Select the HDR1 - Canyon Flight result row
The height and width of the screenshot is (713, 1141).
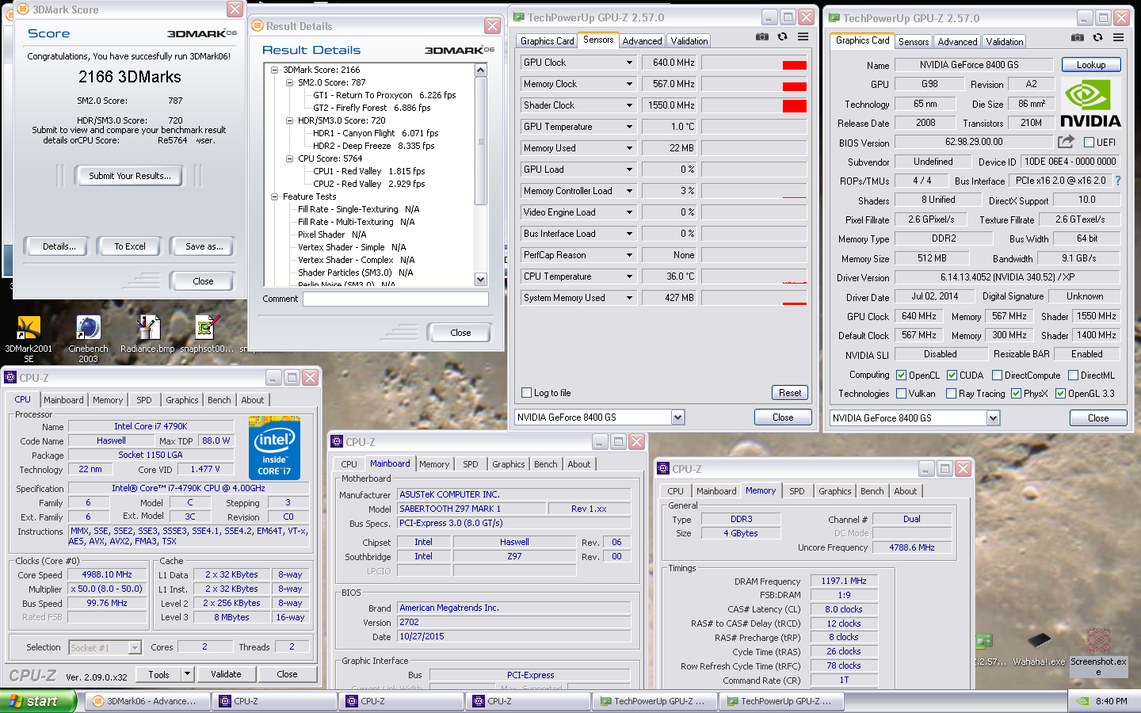pos(376,133)
